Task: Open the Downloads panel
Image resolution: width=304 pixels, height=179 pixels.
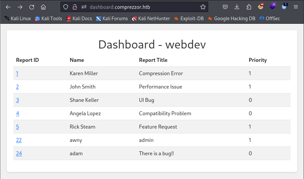Action: (237, 7)
